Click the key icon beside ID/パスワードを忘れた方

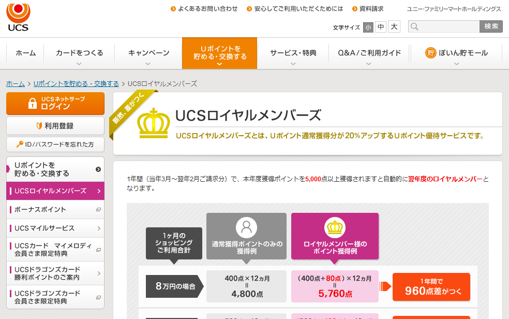pyautogui.click(x=20, y=144)
